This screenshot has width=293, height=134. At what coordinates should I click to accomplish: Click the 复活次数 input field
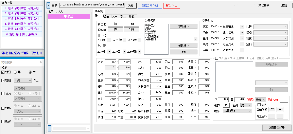pos(284,100)
